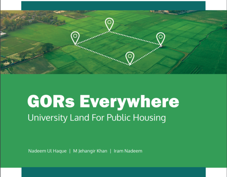Click the topmost map pin icon

tap(109, 24)
